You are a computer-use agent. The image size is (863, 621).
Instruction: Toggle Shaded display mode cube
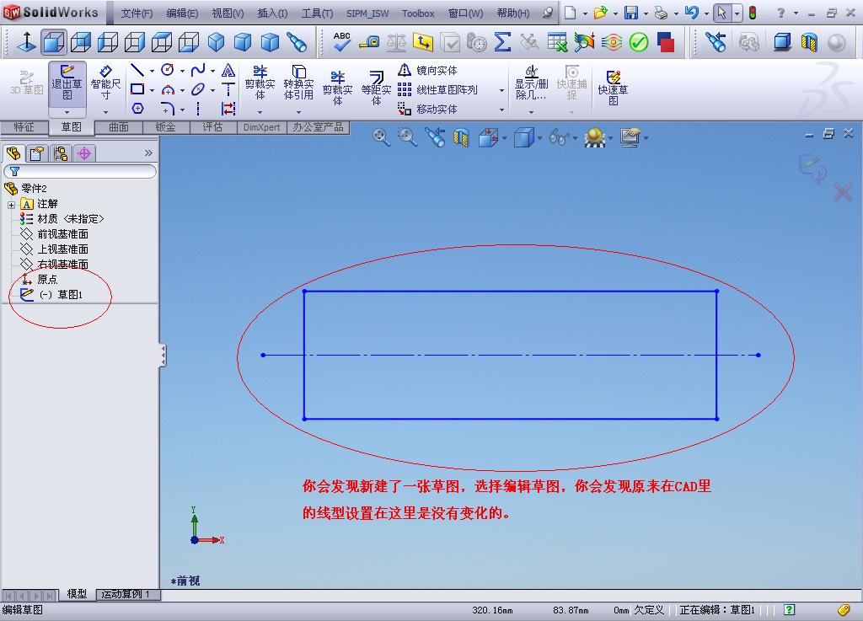coord(782,42)
